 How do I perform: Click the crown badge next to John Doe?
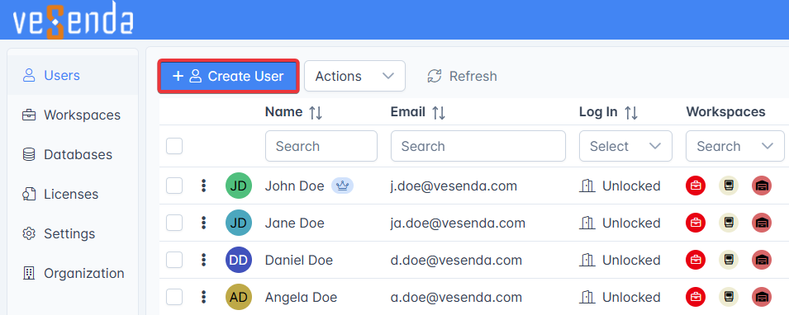(x=342, y=186)
